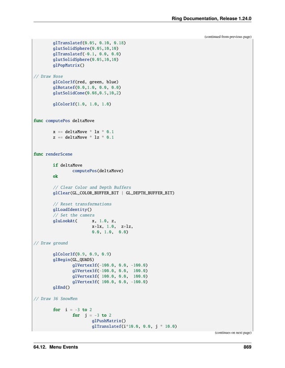Image resolution: width=285 pixels, height=368 pixels.
Task: Click the 'glRotatef(0.0,1.0, 0.0, 0.0)' line
Action: pos(87,87)
